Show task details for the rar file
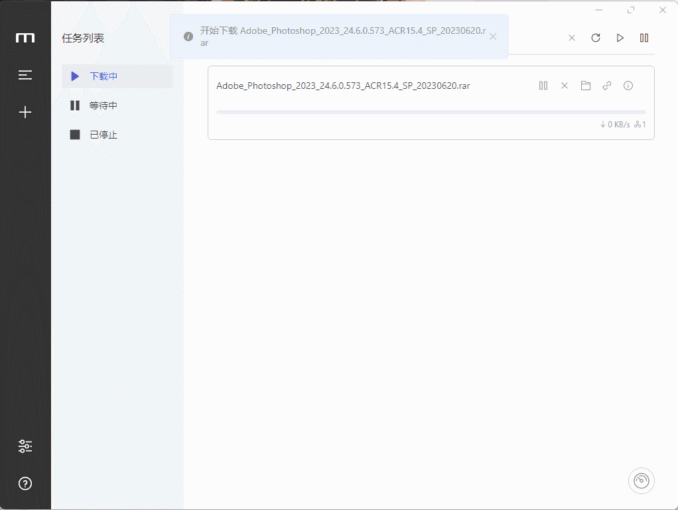Image resolution: width=678 pixels, height=510 pixels. tap(628, 86)
